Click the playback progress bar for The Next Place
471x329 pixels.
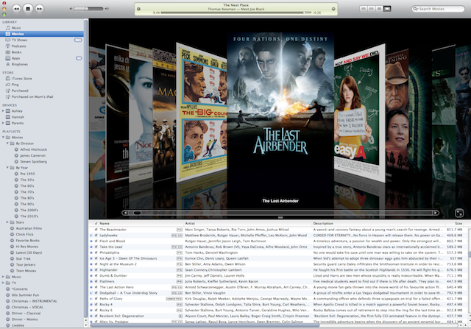tap(236, 13)
